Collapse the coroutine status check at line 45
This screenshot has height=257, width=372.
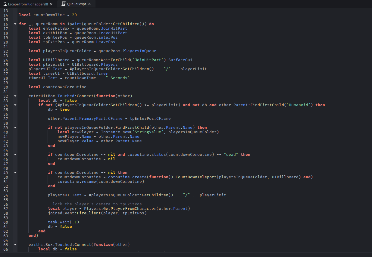tap(15, 155)
